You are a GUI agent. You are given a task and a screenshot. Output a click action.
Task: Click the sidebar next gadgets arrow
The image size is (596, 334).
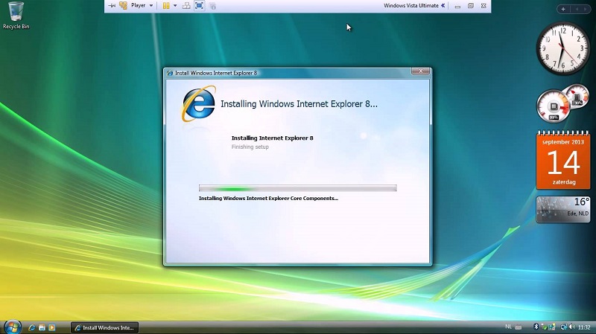(x=585, y=9)
